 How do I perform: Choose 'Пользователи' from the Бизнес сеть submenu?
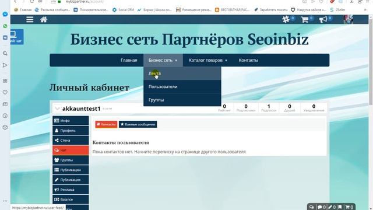click(x=182, y=87)
